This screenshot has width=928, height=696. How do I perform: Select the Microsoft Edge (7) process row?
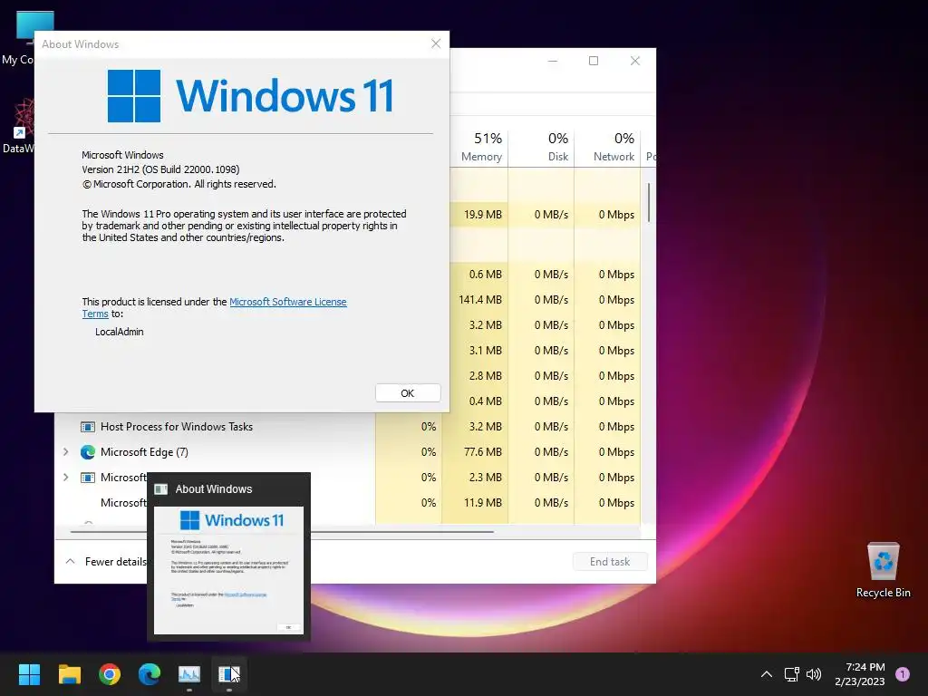point(348,452)
